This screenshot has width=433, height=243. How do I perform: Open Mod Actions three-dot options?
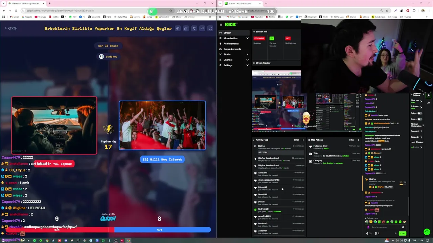click(359, 140)
